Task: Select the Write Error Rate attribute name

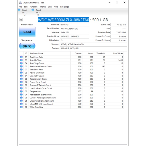Action: [x=36, y=107]
